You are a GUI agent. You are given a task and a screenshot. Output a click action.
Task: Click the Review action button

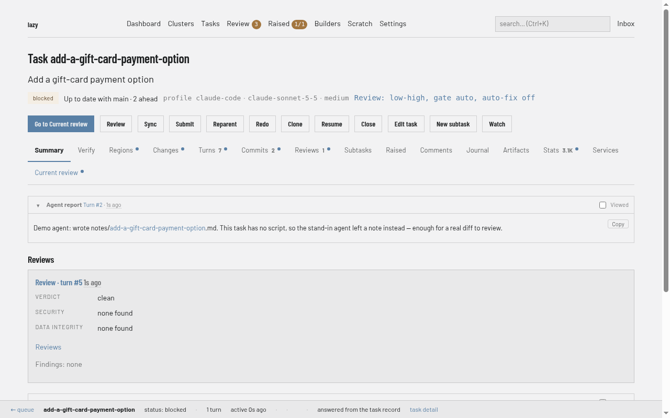116,124
